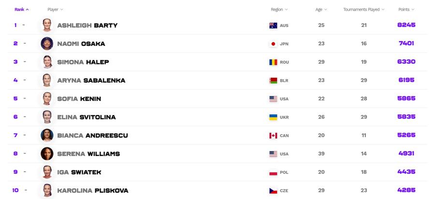The image size is (435, 199).
Task: Click the Czech flag icon
Action: tap(273, 191)
